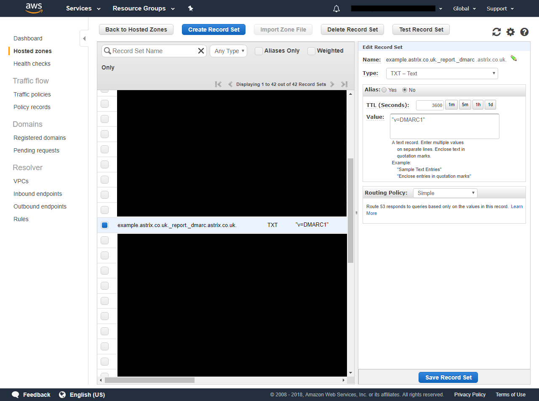Open the Any Type filter dropdown

coord(228,51)
